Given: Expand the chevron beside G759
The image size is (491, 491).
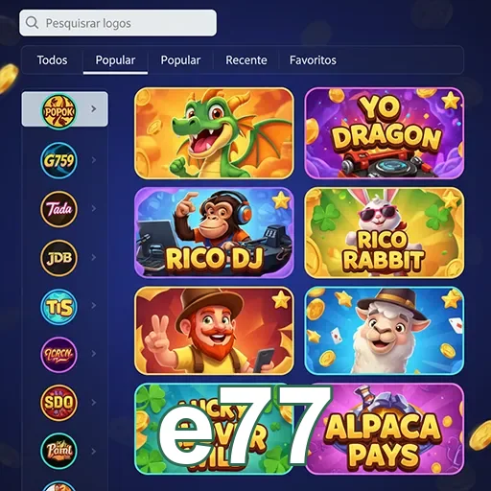Looking at the screenshot, I should coord(94,160).
